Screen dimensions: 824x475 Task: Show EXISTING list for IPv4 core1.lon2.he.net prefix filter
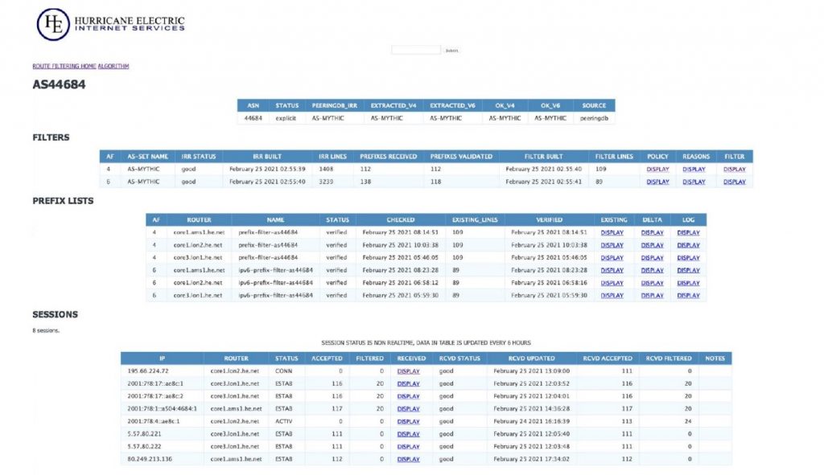[x=612, y=245]
